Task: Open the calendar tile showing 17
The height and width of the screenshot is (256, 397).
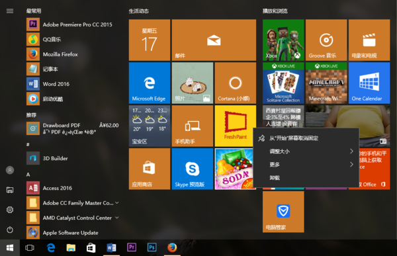Action: (150, 40)
